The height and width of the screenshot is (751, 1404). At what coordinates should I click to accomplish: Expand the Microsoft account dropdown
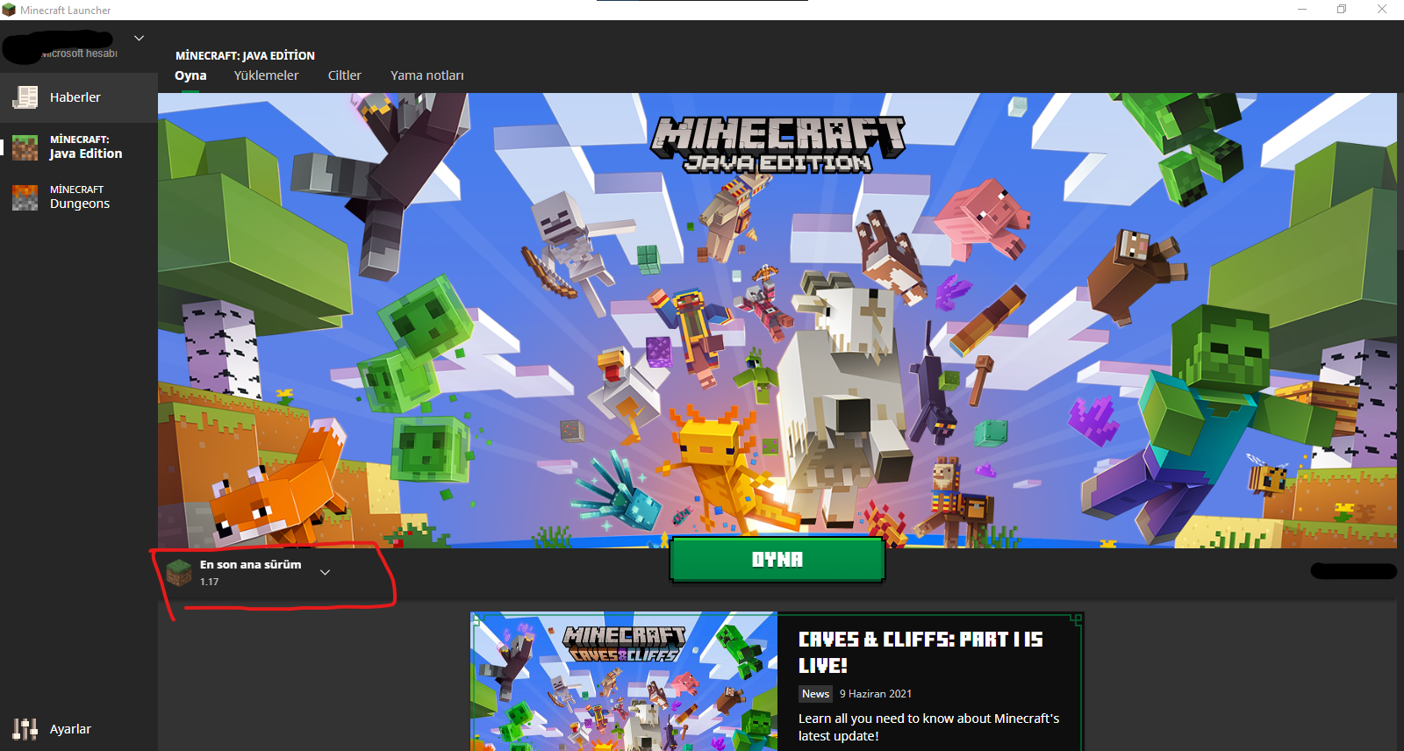coord(139,39)
